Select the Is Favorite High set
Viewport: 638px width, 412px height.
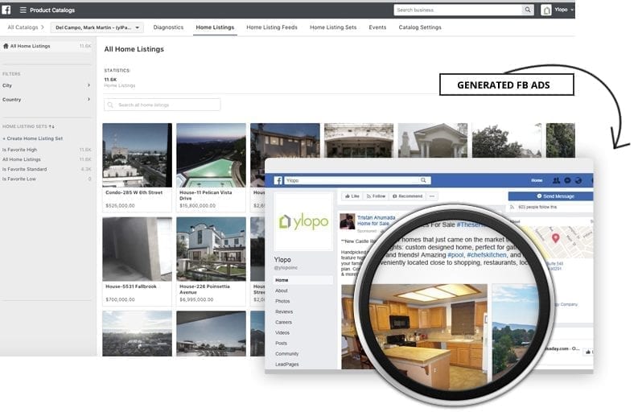coord(47,150)
